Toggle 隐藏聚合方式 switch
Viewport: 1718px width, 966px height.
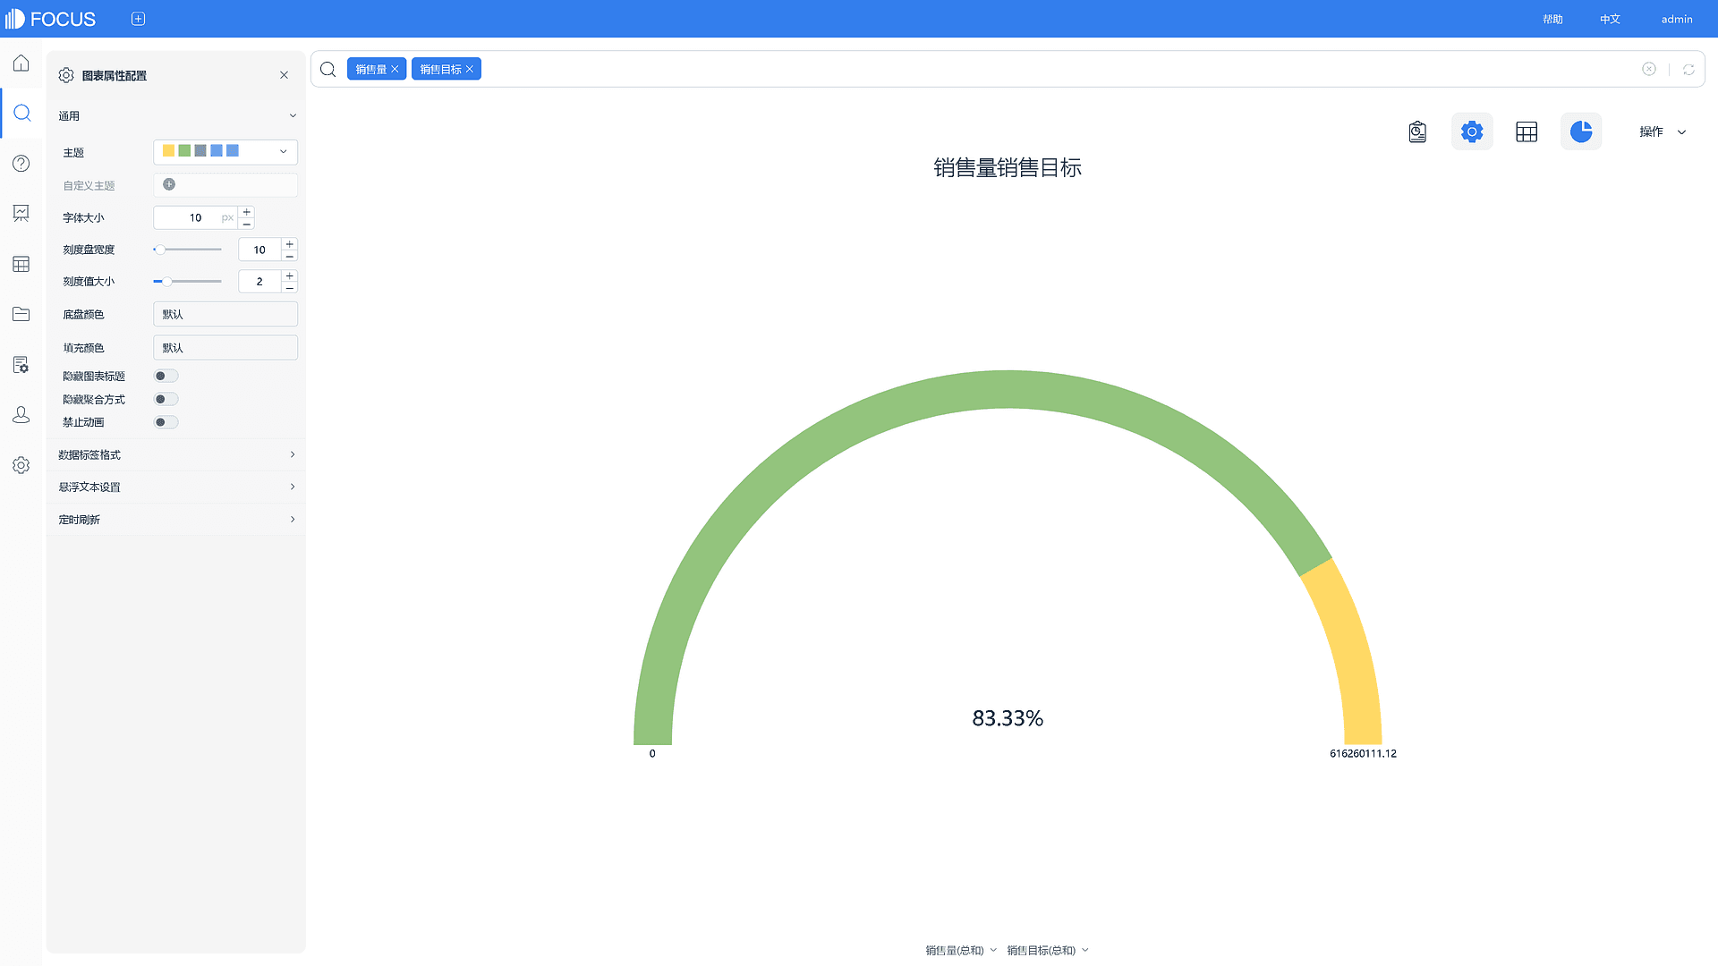(166, 399)
